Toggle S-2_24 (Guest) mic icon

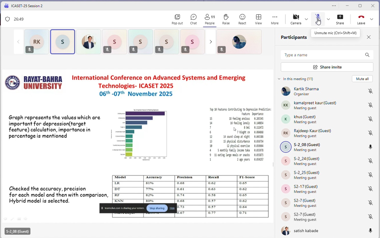pyautogui.click(x=370, y=161)
